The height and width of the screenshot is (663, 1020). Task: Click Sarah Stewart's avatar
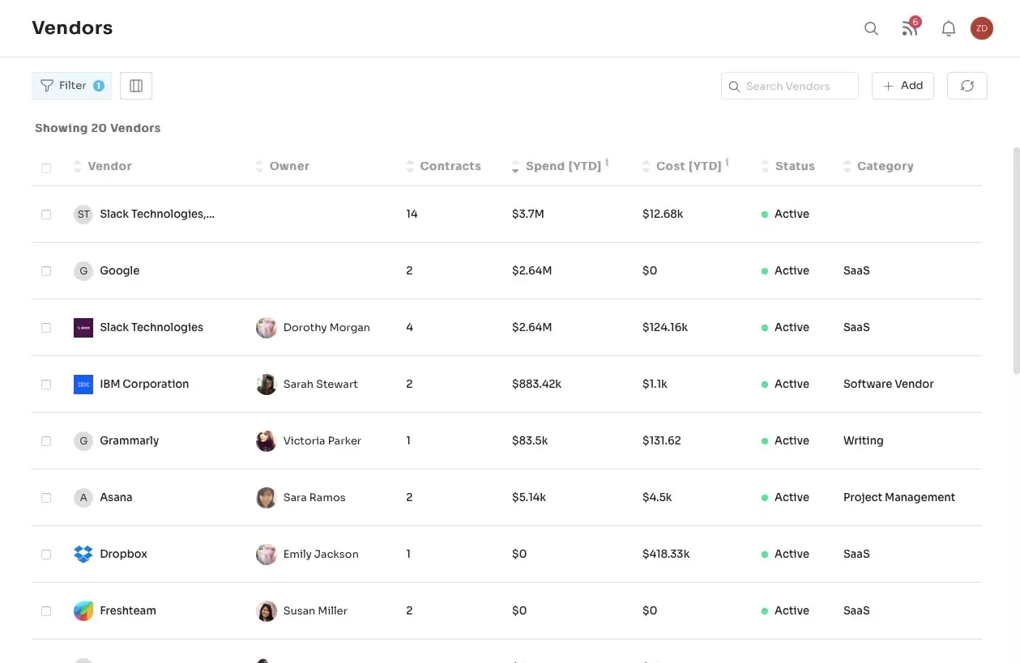pyautogui.click(x=267, y=385)
